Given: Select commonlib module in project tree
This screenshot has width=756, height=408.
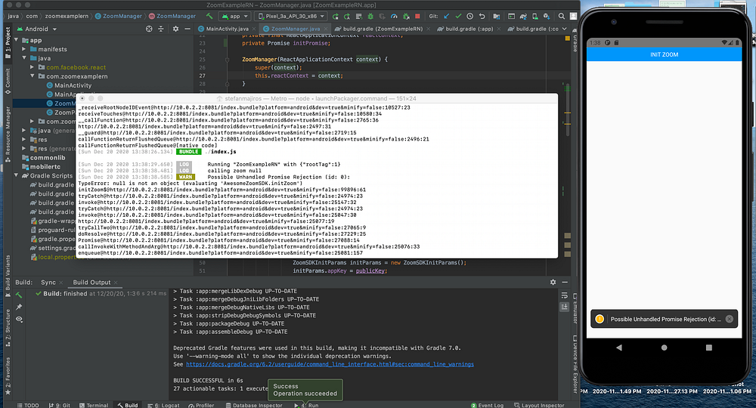Looking at the screenshot, I should tap(43, 157).
